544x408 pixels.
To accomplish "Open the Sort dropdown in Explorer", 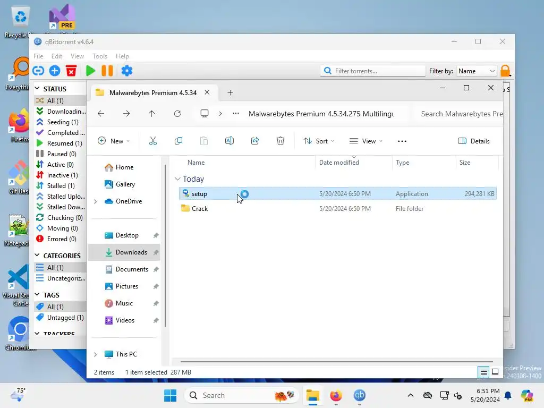I will click(x=319, y=141).
